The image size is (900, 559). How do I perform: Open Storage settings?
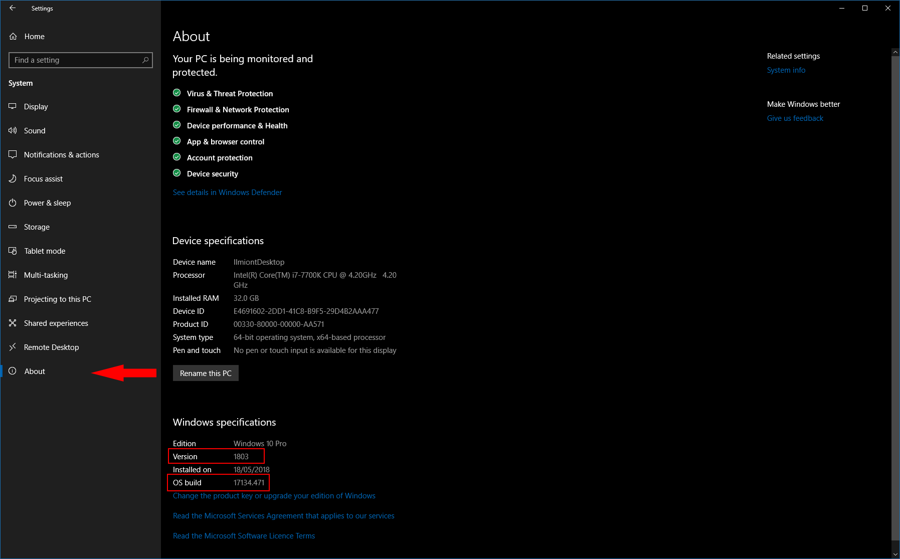click(x=36, y=227)
